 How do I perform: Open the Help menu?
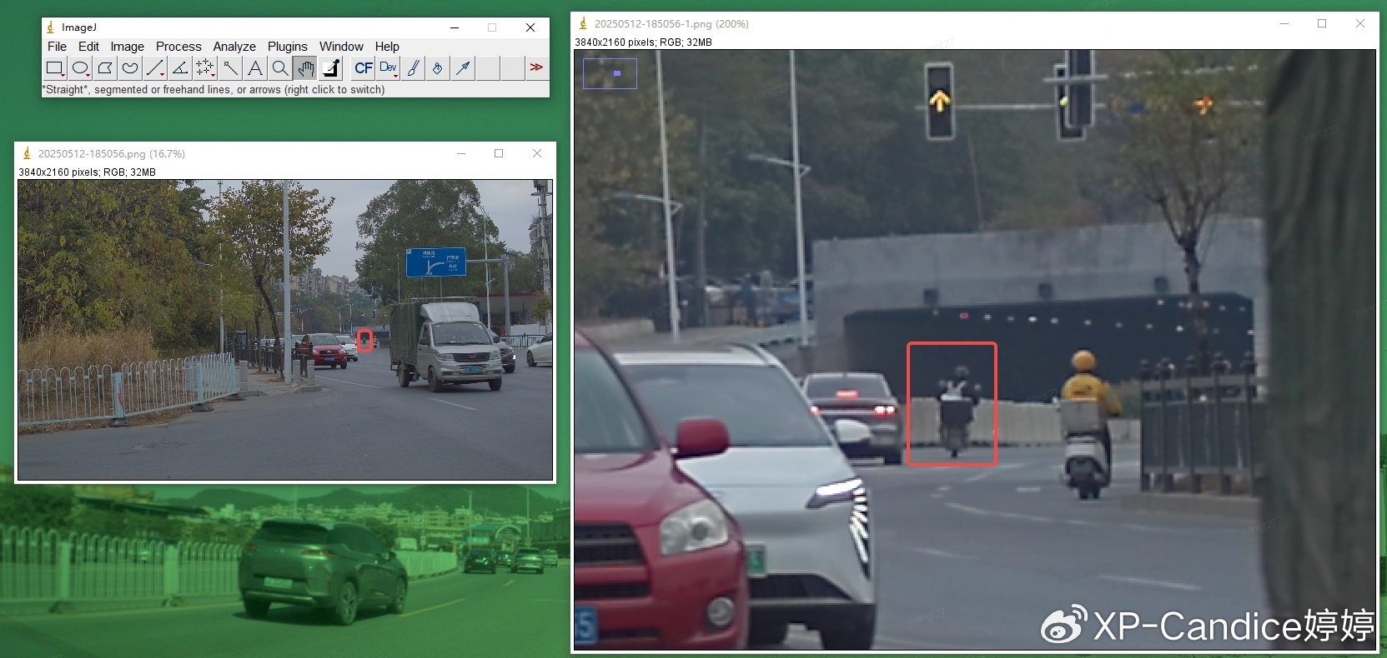click(387, 47)
